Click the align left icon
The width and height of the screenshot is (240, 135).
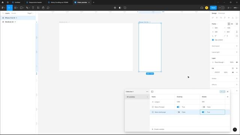coord(213,18)
